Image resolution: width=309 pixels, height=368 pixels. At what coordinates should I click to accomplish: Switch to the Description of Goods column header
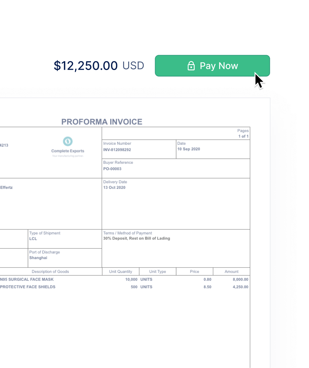pos(50,272)
